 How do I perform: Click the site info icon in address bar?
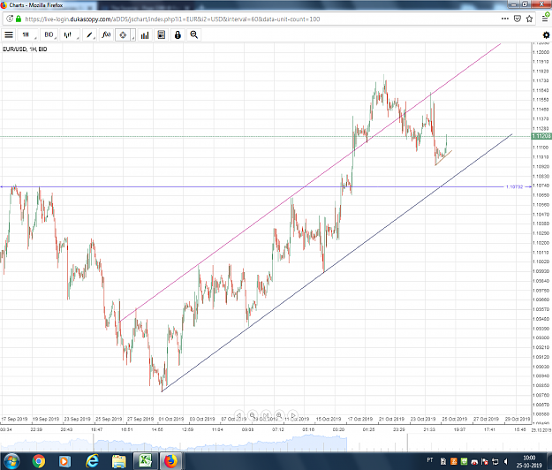click(10, 19)
